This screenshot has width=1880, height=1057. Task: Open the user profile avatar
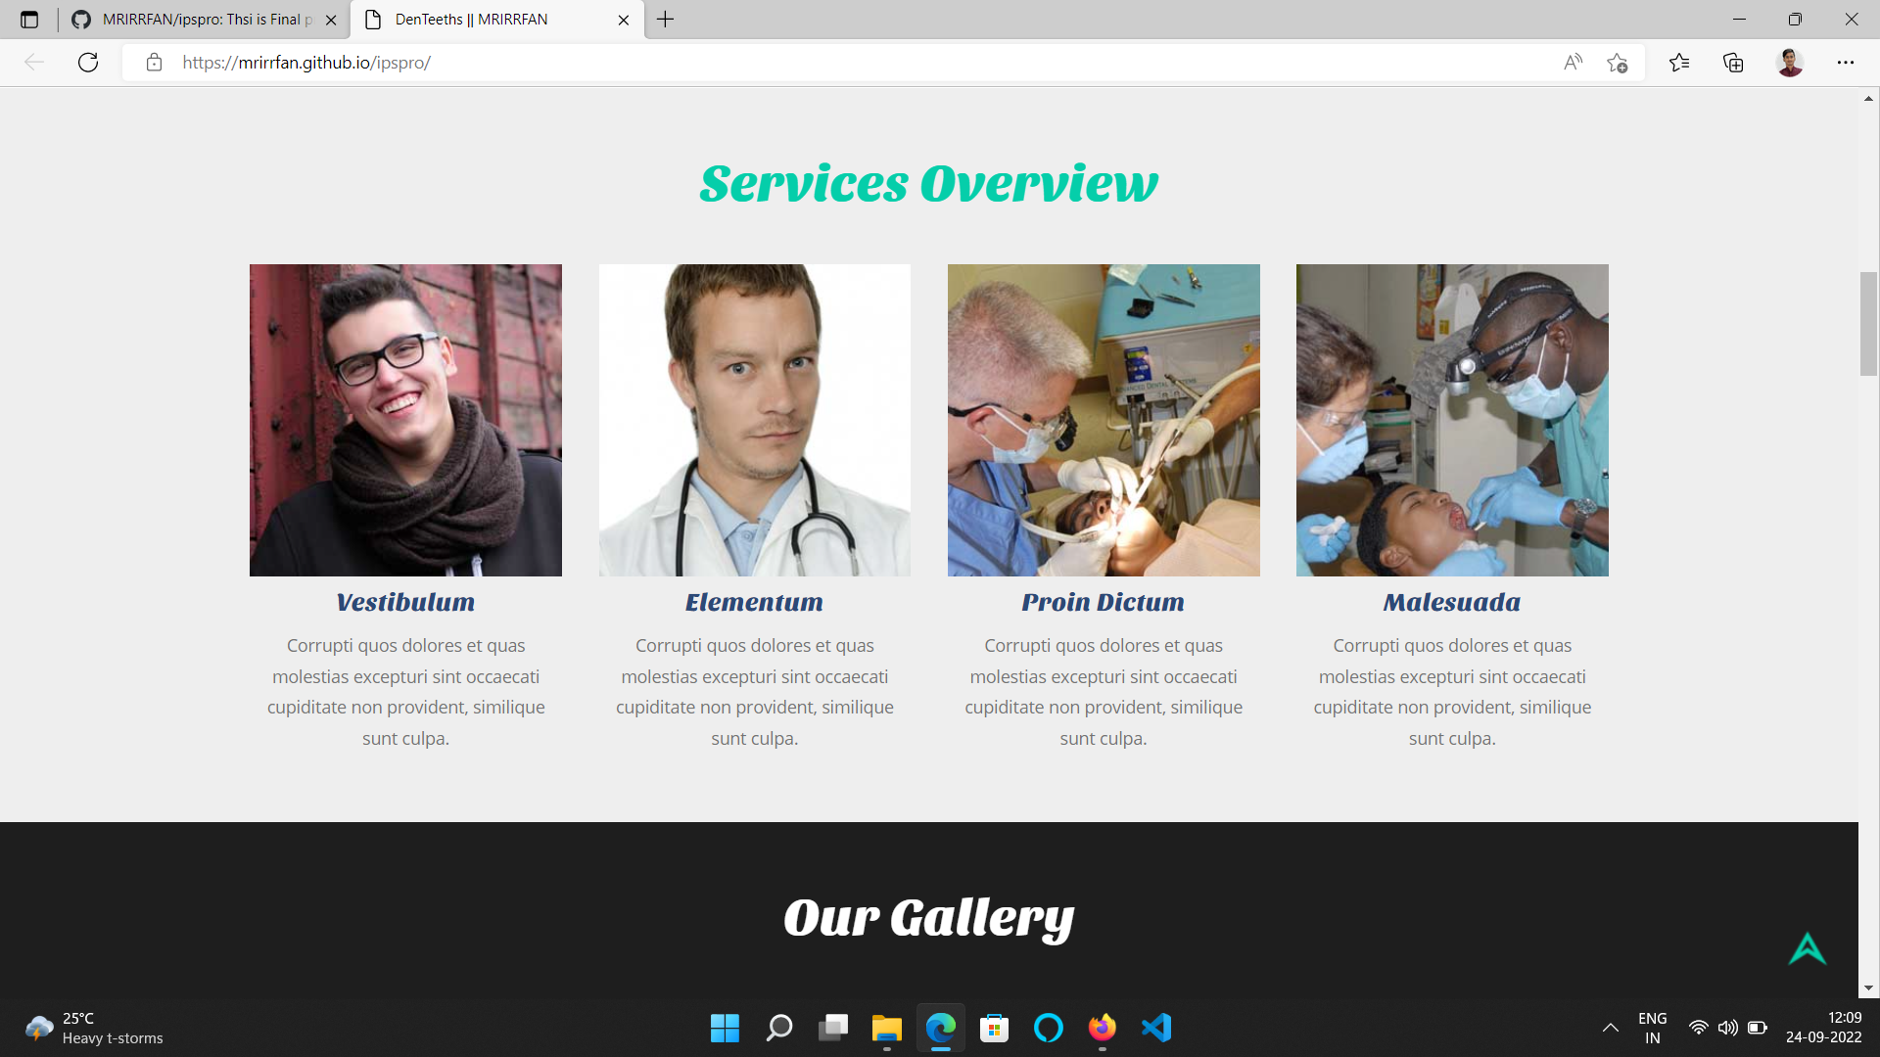[1790, 63]
